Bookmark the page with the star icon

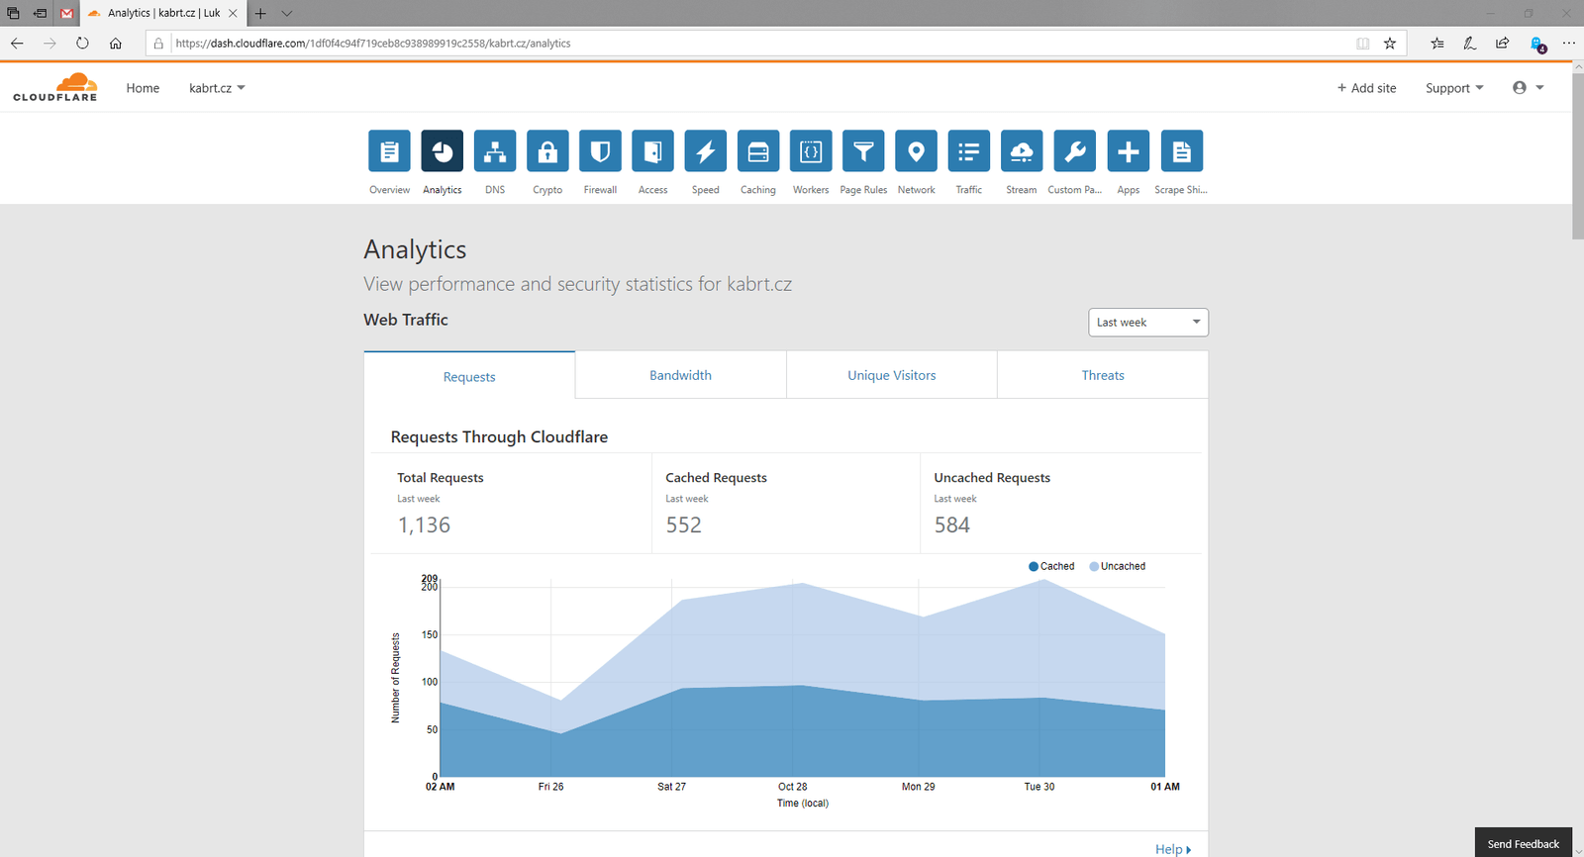pos(1390,44)
